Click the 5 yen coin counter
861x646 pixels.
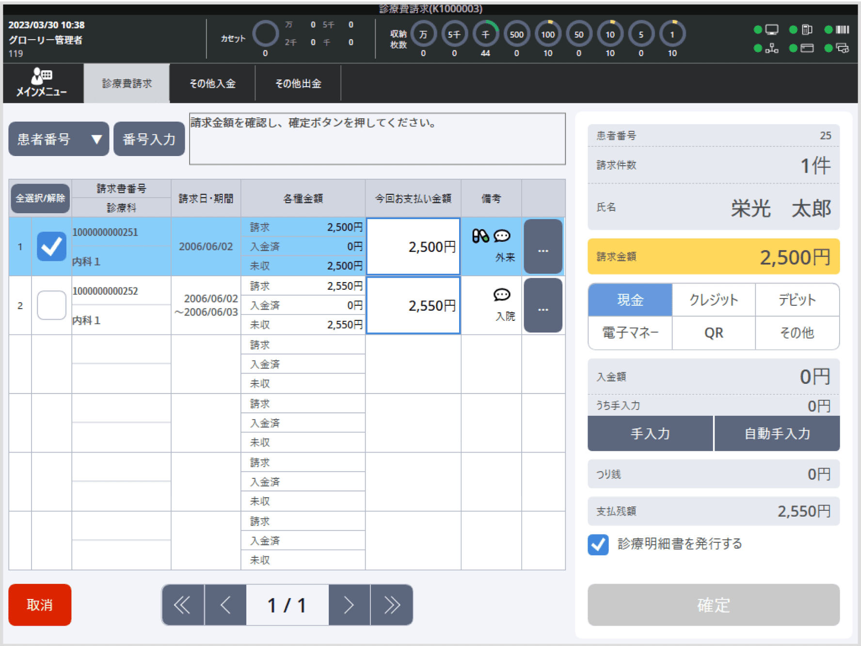(x=641, y=34)
